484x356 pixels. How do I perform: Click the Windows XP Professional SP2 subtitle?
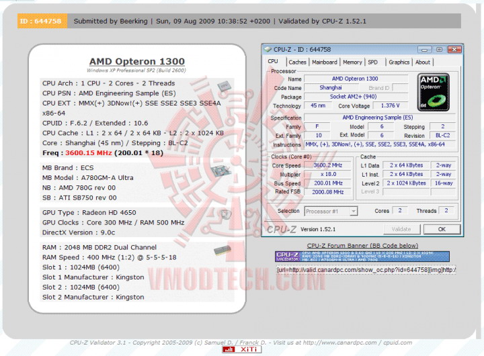click(x=136, y=71)
